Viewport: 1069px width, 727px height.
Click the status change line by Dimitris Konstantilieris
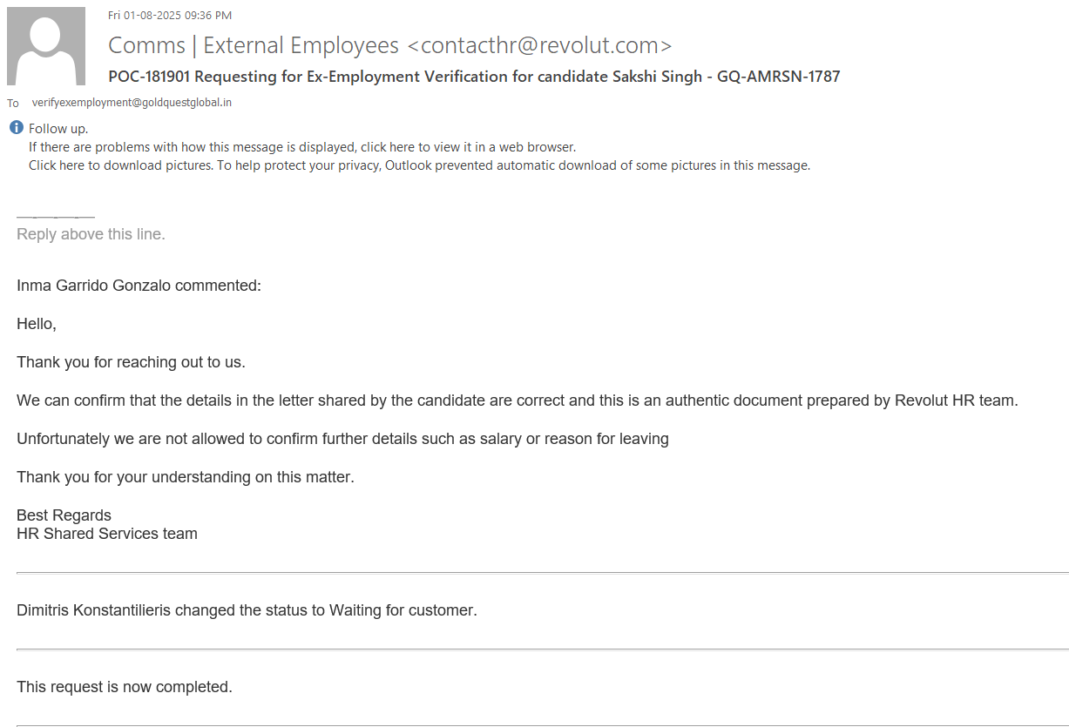tap(247, 610)
